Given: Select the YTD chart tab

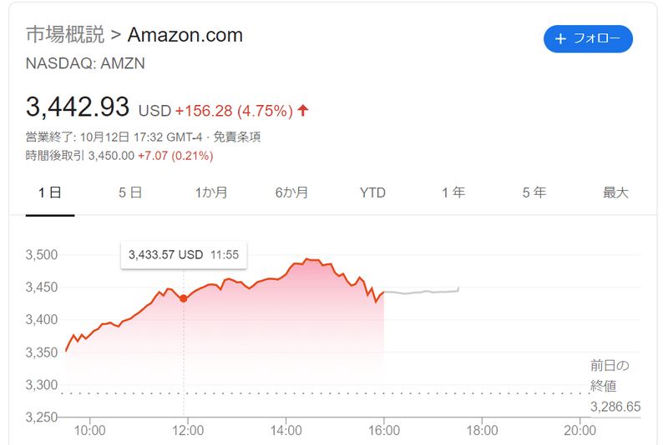Looking at the screenshot, I should coord(372,192).
